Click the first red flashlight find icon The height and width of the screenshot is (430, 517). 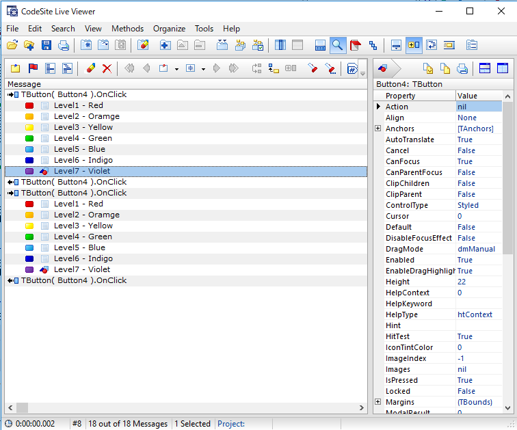point(313,68)
